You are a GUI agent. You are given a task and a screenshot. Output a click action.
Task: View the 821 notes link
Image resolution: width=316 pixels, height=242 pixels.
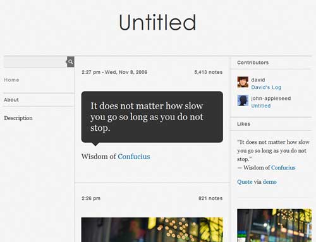[x=210, y=198]
